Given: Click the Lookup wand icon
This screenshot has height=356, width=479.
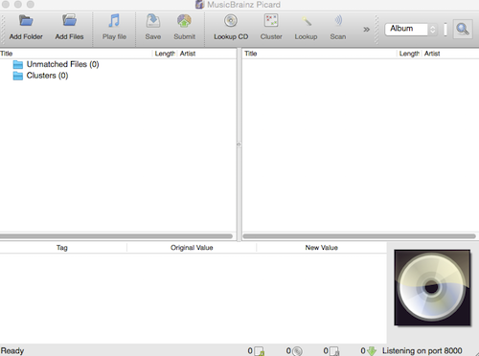Looking at the screenshot, I should (307, 21).
